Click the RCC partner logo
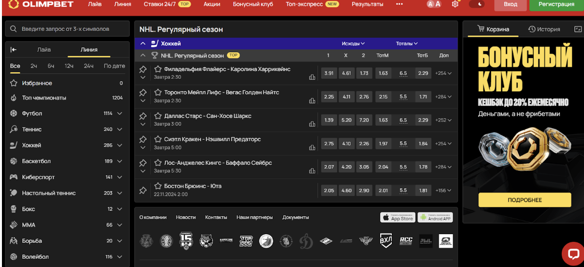 (406, 240)
